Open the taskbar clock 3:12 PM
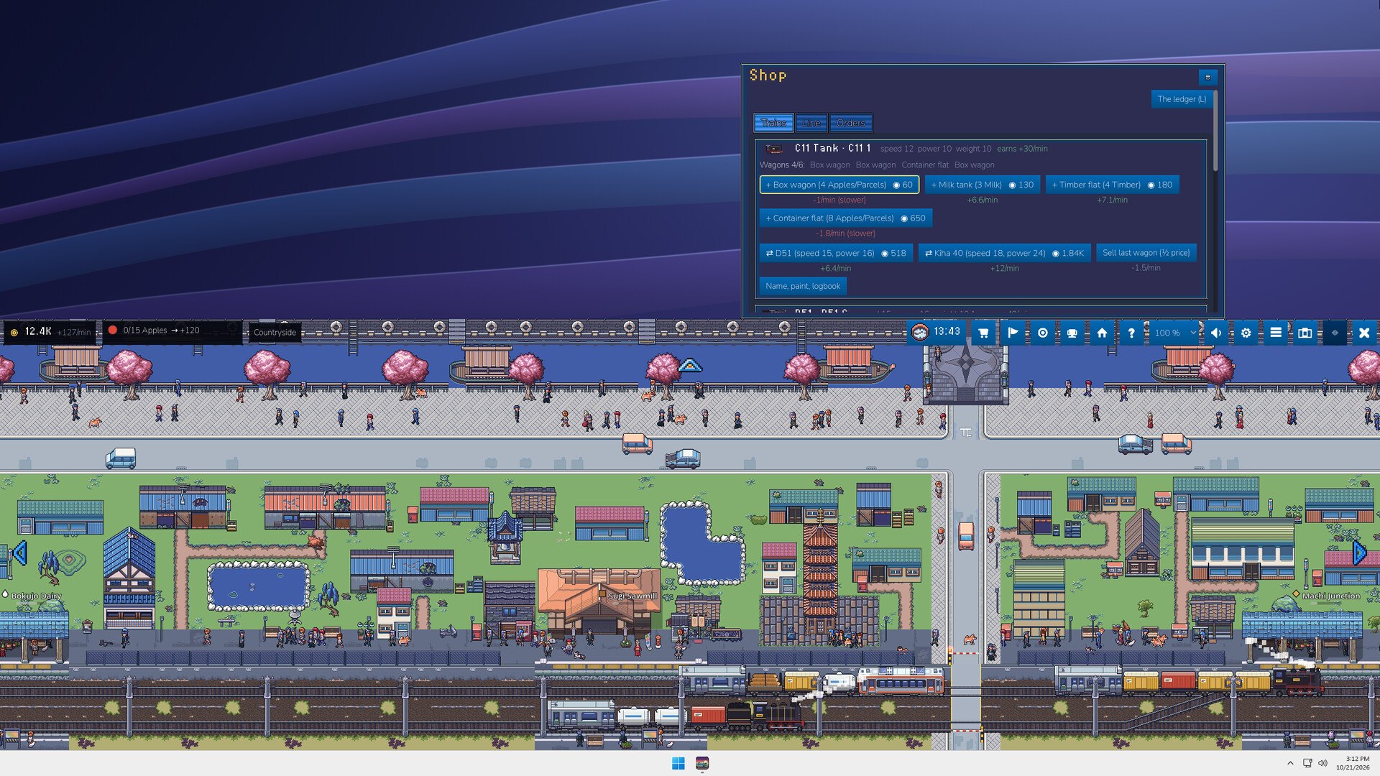 coord(1353,763)
